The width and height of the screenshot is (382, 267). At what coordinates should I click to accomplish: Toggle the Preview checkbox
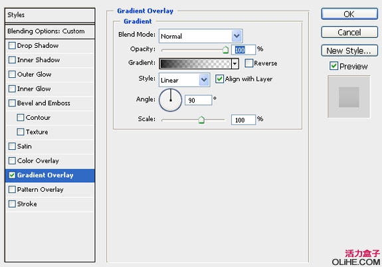(x=334, y=66)
